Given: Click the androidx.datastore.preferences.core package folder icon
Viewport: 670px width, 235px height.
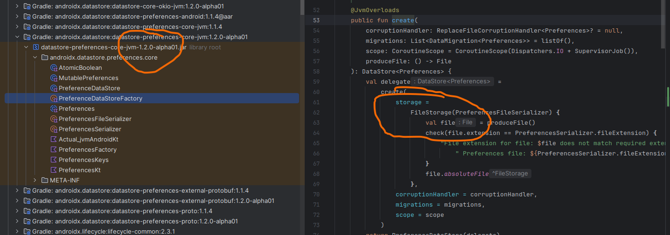Looking at the screenshot, I should pyautogui.click(x=45, y=58).
